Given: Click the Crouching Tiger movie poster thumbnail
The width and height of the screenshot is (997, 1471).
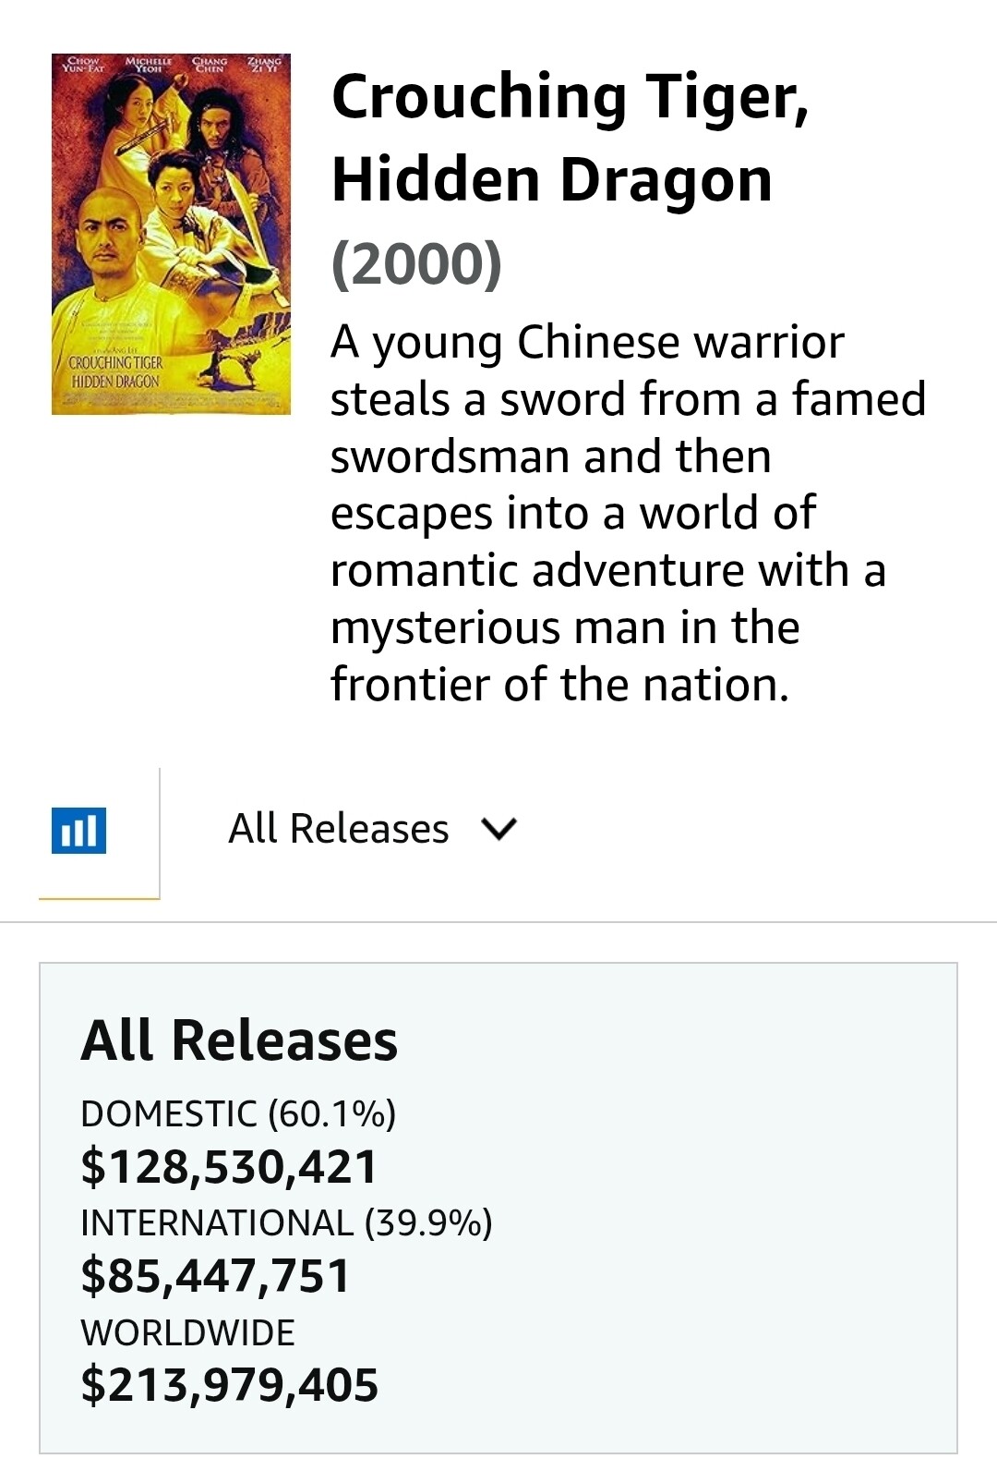Looking at the screenshot, I should tap(171, 234).
